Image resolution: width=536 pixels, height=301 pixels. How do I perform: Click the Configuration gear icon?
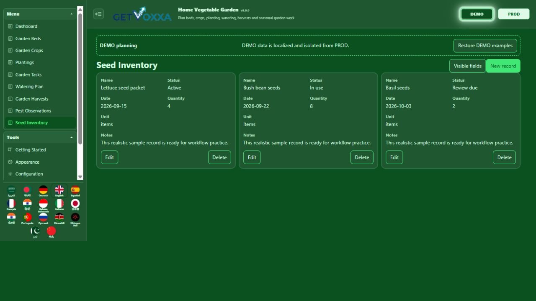(x=10, y=174)
